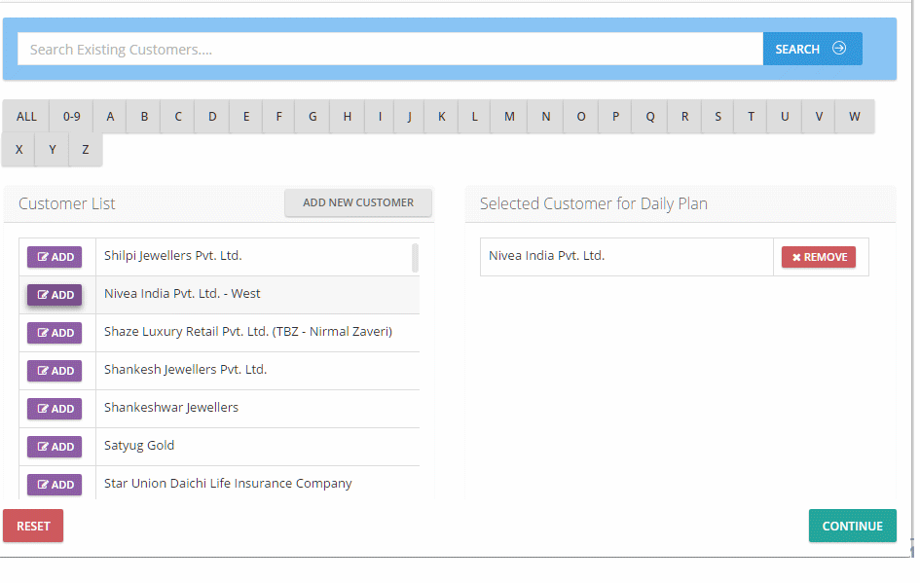920x583 pixels.
Task: Select the V letter filter
Action: pyautogui.click(x=819, y=116)
